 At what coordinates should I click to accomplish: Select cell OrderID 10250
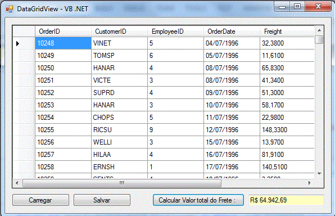point(64,68)
